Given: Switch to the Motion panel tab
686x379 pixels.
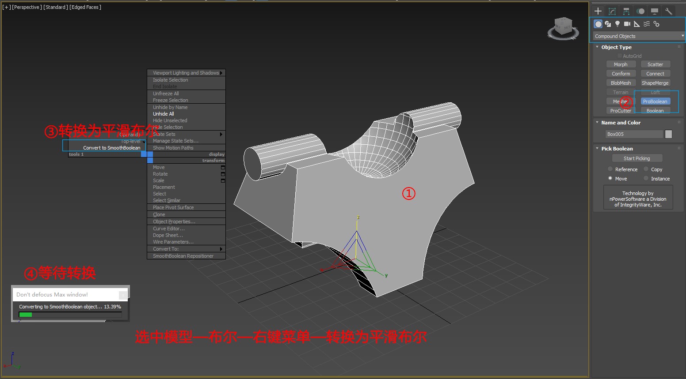Looking at the screenshot, I should point(640,11).
